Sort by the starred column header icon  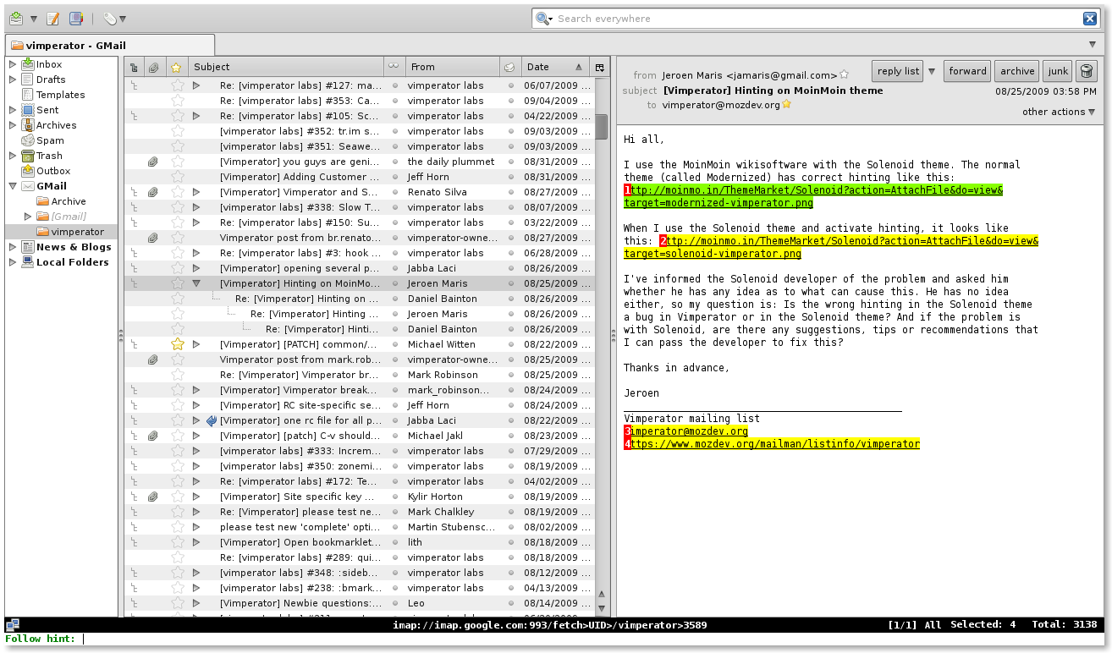click(176, 67)
